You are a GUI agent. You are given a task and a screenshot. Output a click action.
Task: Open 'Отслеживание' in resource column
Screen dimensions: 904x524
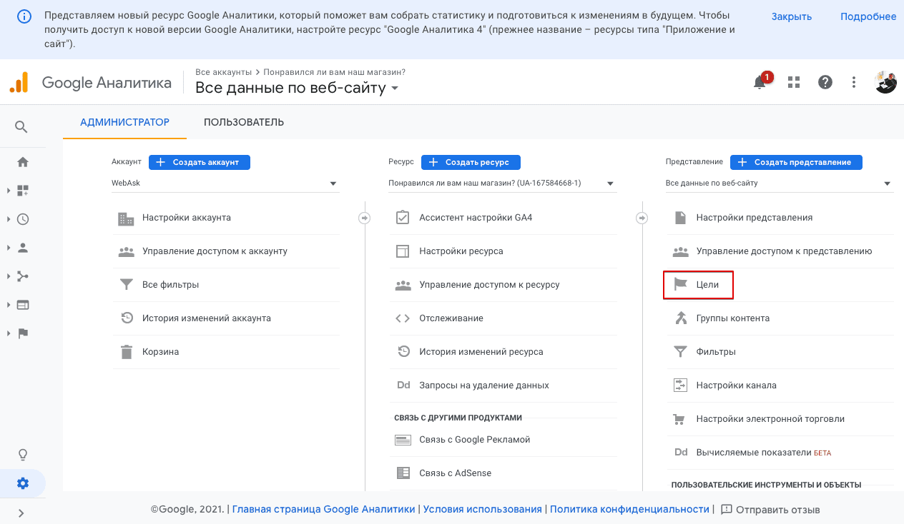[502, 318]
